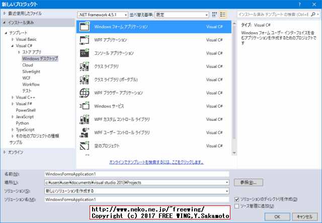Screen dimensions: 322x223
Task: Click the クラス ライブラリ (ポータブル) icon
Action: click(x=85, y=80)
